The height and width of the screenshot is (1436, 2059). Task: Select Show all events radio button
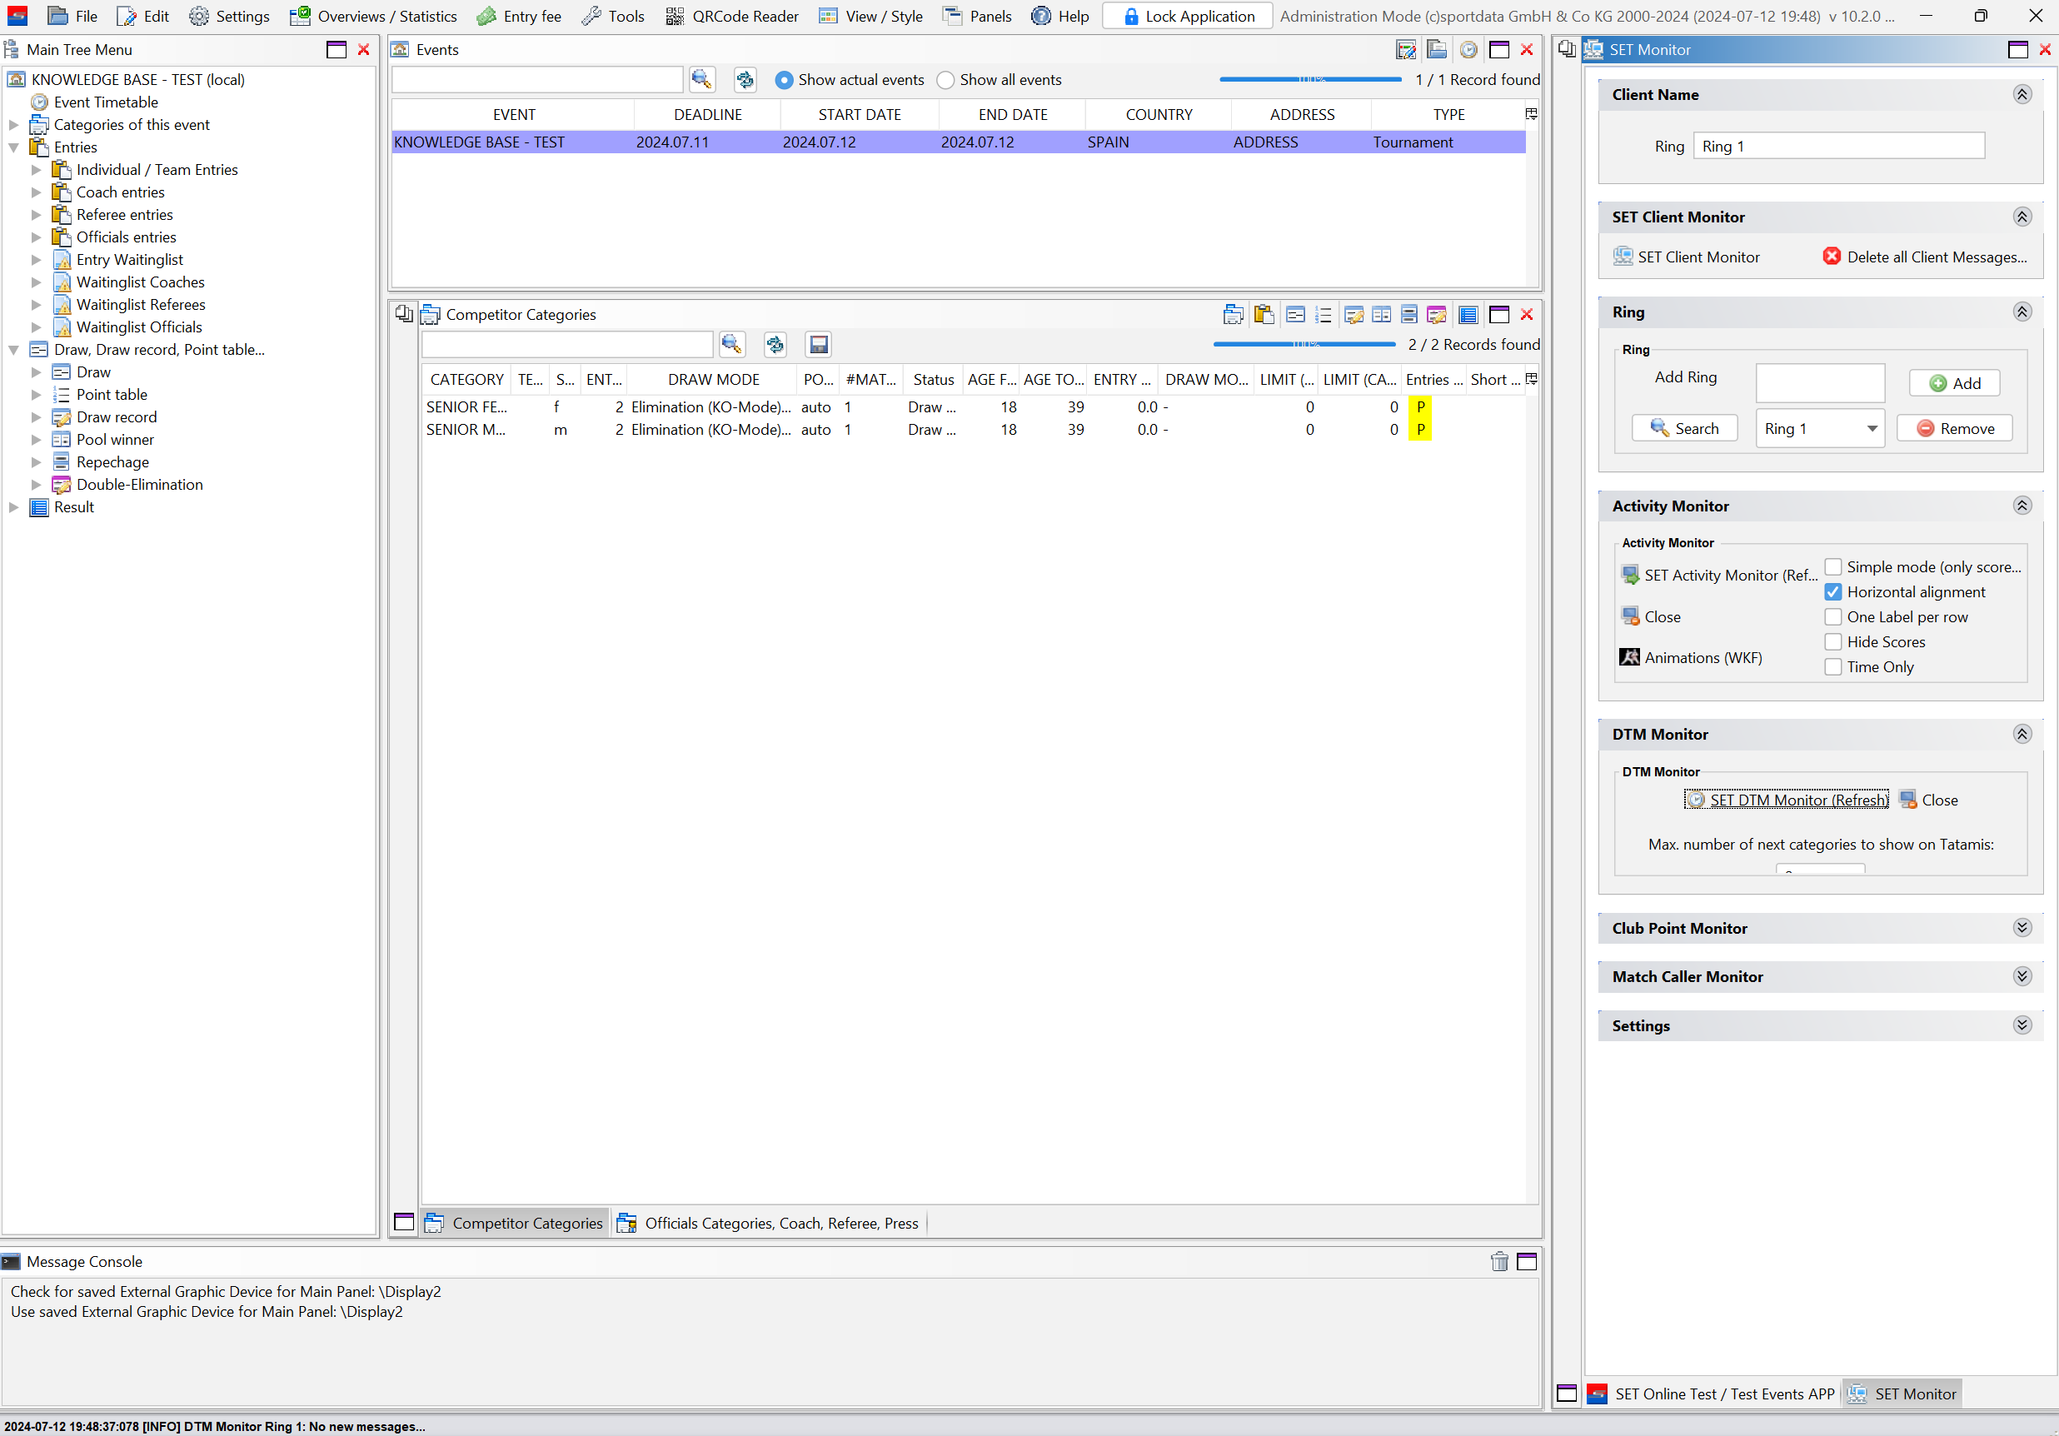pyautogui.click(x=945, y=80)
